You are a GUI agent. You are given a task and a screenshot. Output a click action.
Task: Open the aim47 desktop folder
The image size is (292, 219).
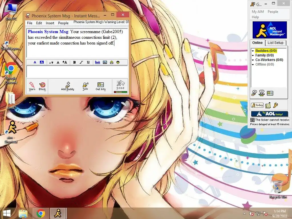[x=11, y=101]
